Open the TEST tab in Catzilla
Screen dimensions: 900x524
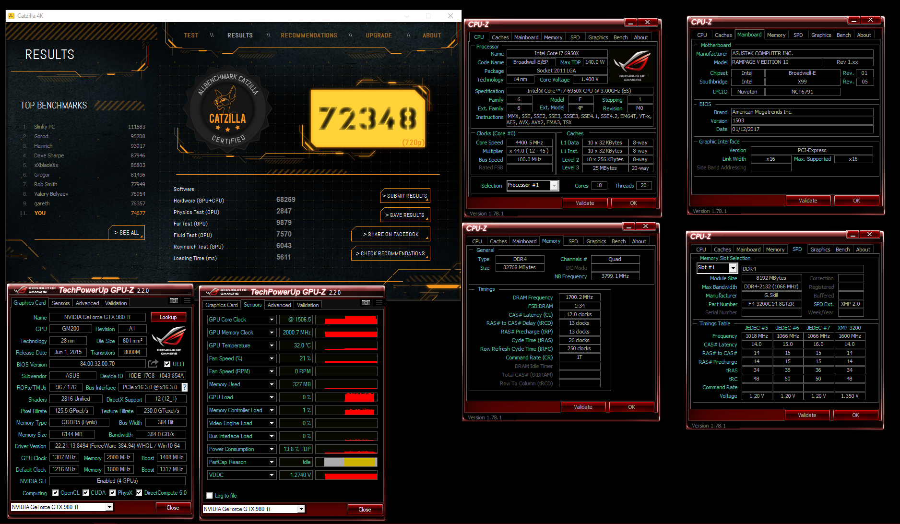(x=191, y=36)
